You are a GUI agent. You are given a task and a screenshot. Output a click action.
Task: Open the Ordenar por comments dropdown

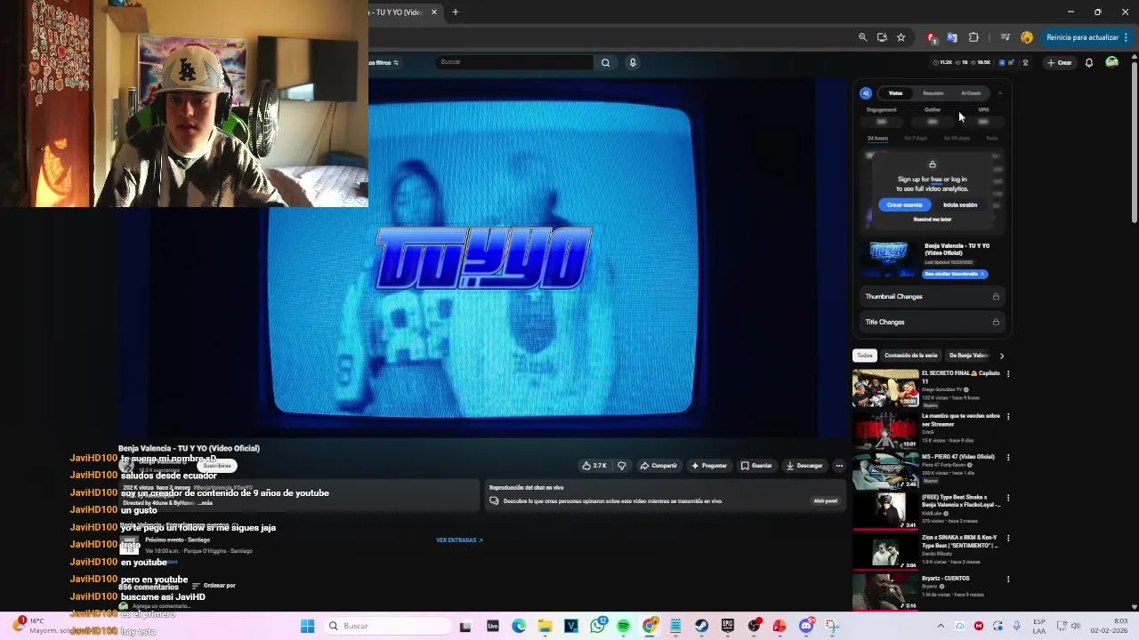pyautogui.click(x=214, y=586)
